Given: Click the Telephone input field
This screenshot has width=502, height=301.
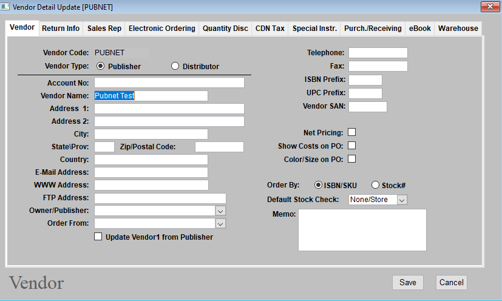Looking at the screenshot, I should point(378,53).
